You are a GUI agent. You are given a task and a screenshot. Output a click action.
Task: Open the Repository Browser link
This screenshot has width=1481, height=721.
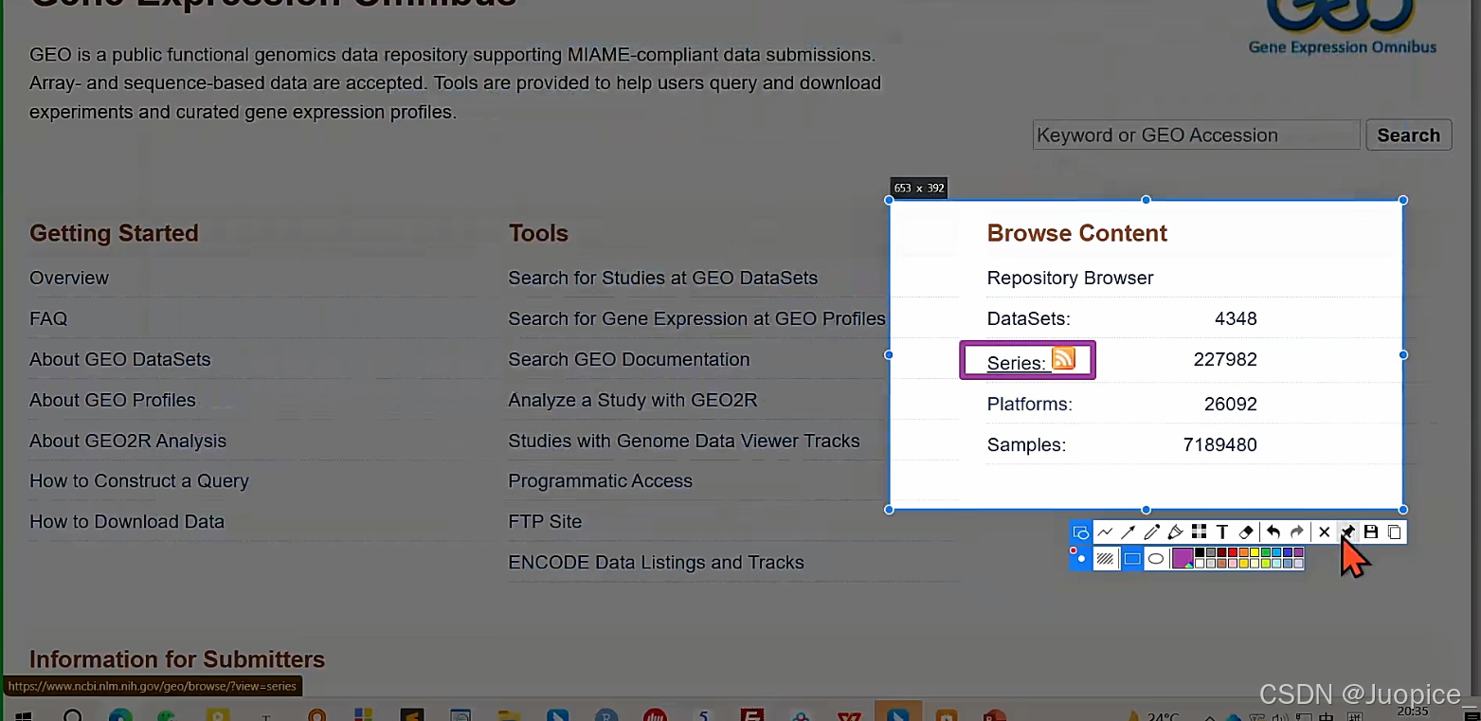tap(1071, 278)
